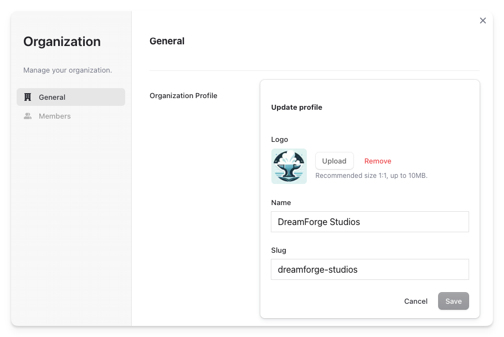Image resolution: width=504 pixels, height=337 pixels.
Task: Click into the Slug field with dreamforge-studios
Action: point(369,270)
